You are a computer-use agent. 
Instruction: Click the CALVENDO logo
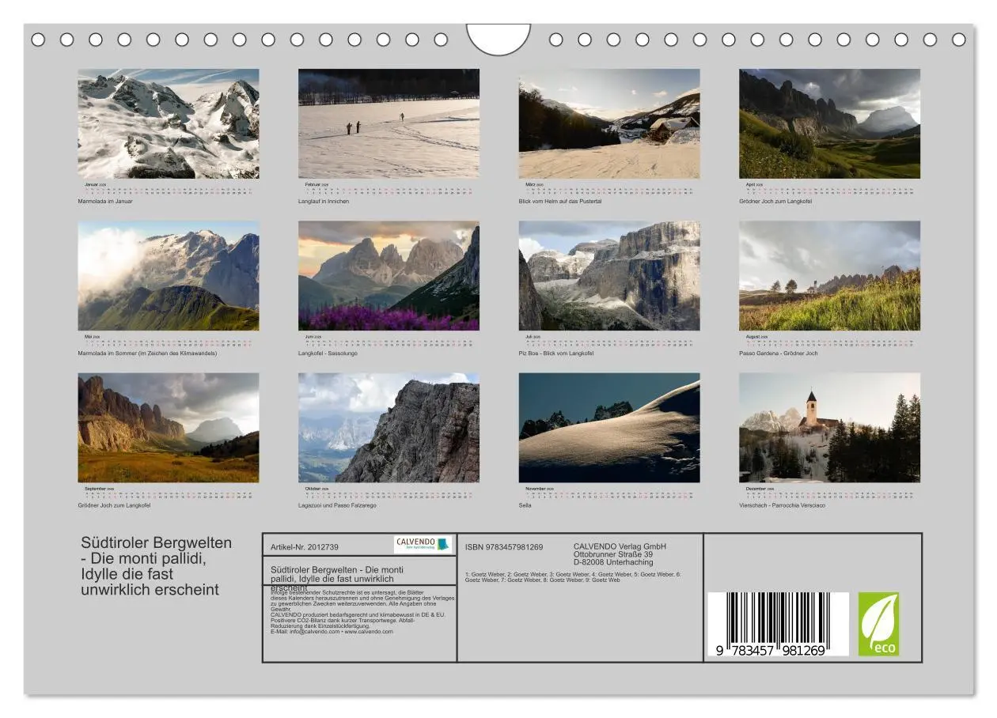[x=423, y=545]
